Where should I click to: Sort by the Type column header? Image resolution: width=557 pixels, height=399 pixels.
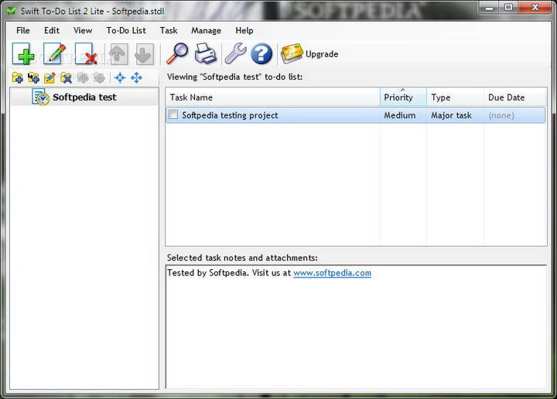click(455, 97)
